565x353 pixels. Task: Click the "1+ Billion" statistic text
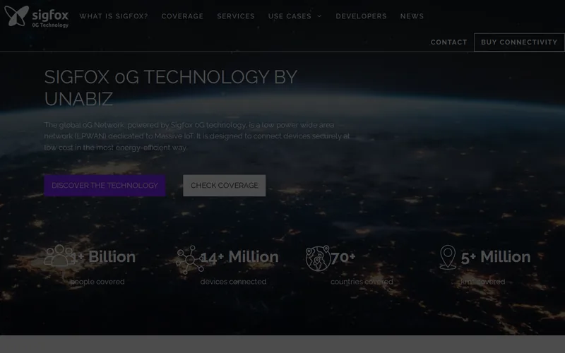[x=103, y=257]
